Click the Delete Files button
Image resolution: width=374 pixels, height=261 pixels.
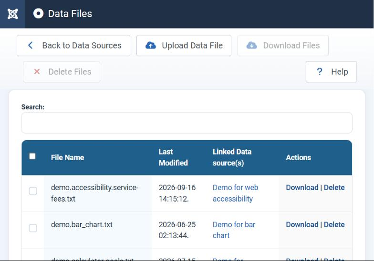tap(62, 72)
